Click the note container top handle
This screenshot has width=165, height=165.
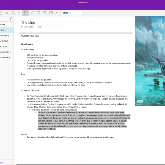pyautogui.click(x=75, y=33)
